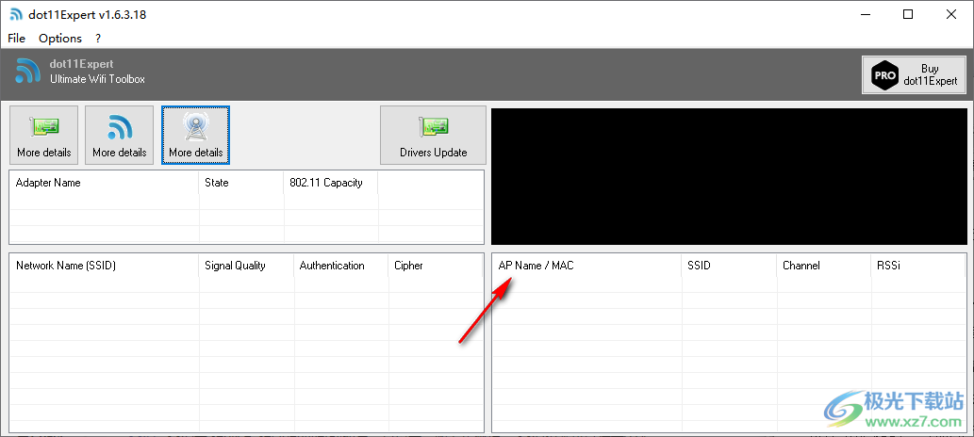Screen dimensions: 974x437
Task: Click the PRO Buy dot11Expert button
Action: click(x=914, y=75)
